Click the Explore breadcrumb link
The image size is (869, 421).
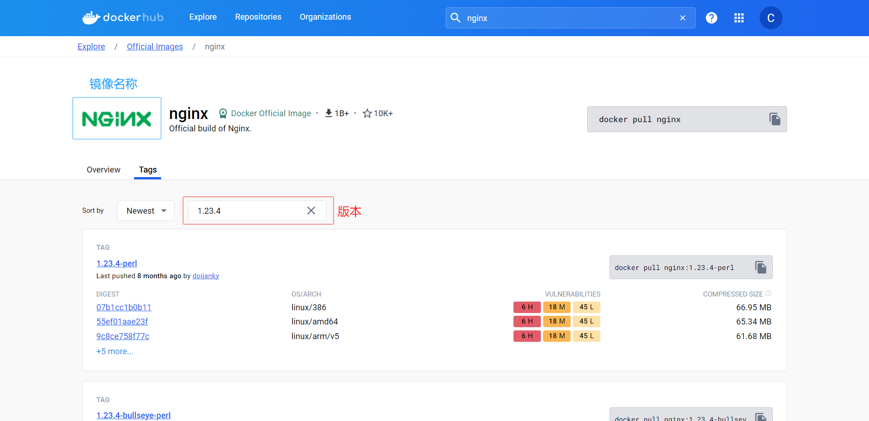tap(91, 47)
